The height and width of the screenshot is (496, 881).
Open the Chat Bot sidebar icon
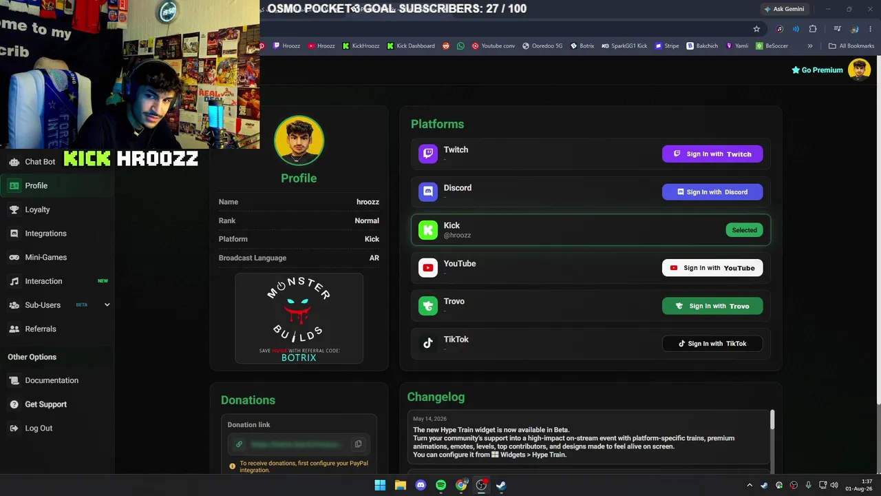(x=14, y=162)
